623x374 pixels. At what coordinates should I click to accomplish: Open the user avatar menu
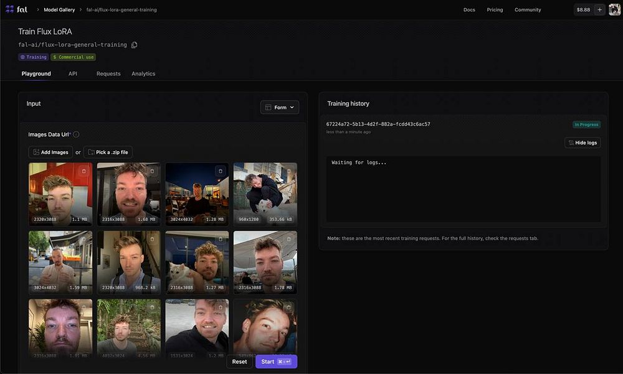click(614, 9)
